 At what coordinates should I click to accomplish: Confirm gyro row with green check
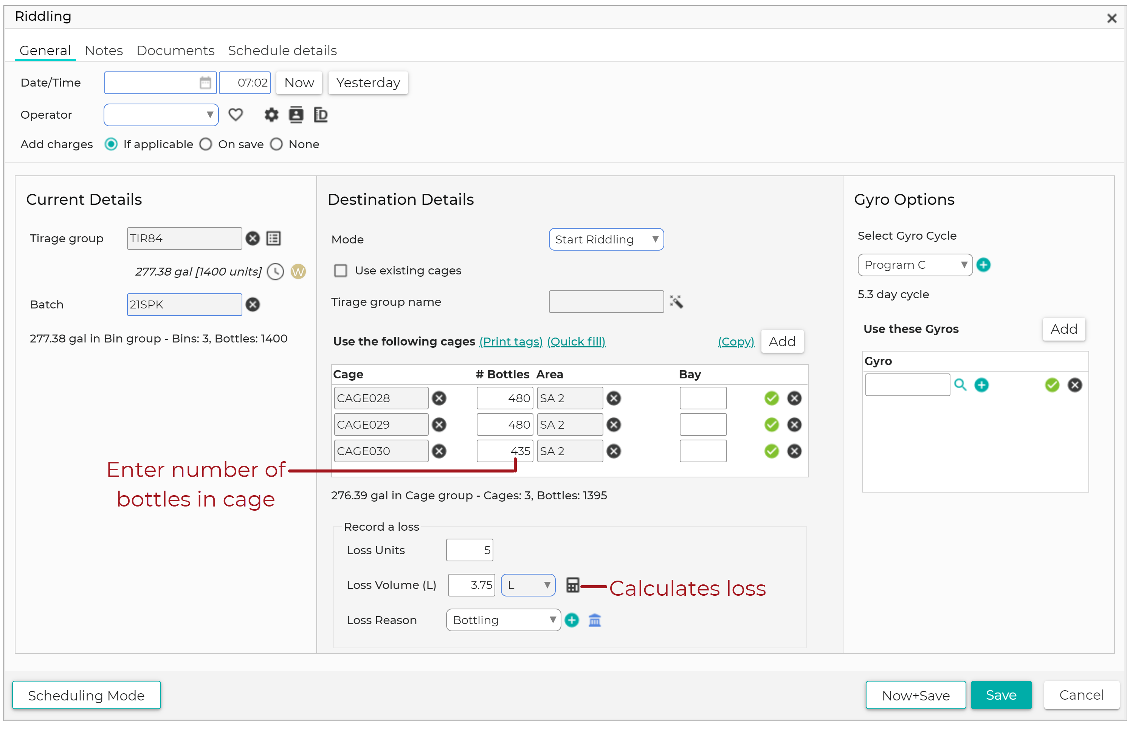point(1052,385)
